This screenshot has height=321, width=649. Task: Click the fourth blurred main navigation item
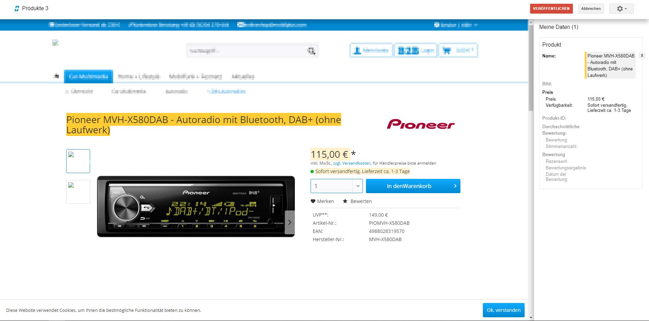tap(243, 77)
